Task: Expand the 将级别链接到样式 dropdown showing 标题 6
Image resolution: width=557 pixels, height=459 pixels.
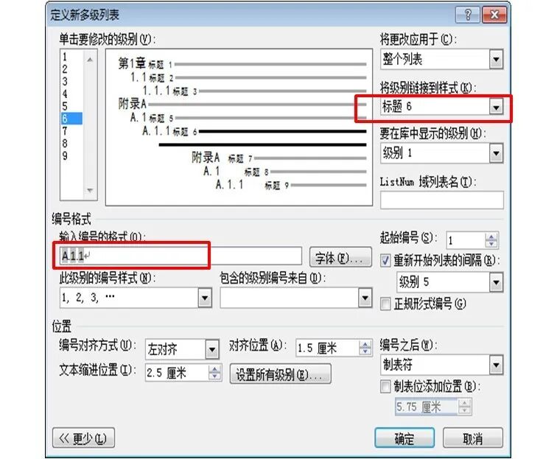Action: [495, 108]
